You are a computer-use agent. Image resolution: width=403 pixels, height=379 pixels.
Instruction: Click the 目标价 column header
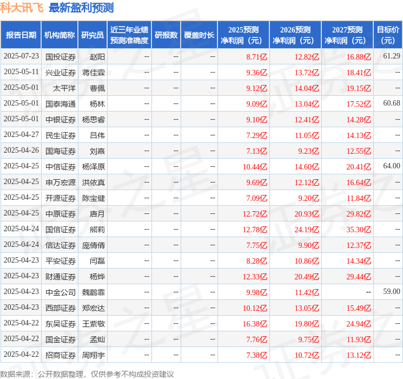point(388,35)
